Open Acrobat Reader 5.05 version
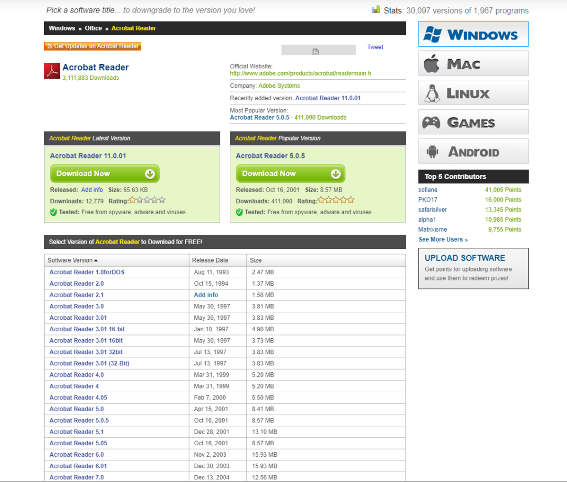The image size is (567, 482). click(78, 443)
